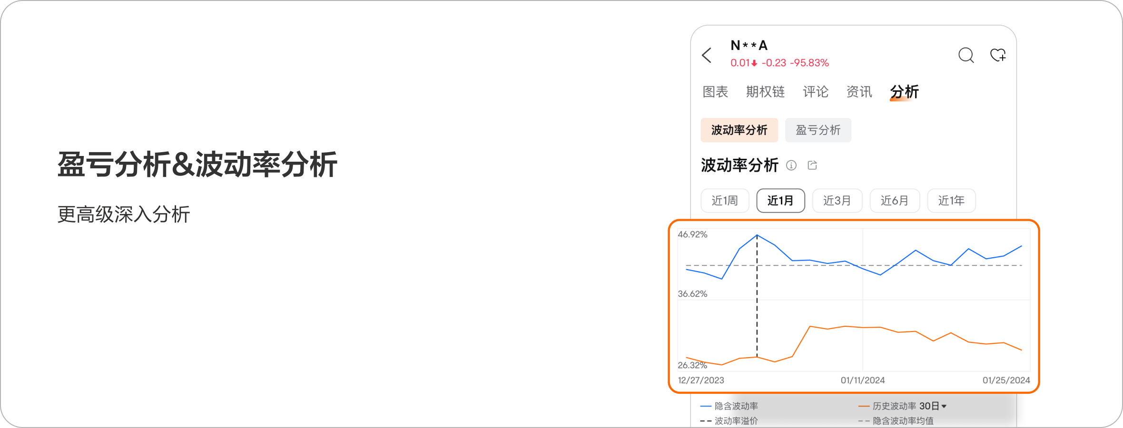The image size is (1123, 428).
Task: Click the 隐含波动率 legend label
Action: point(736,406)
